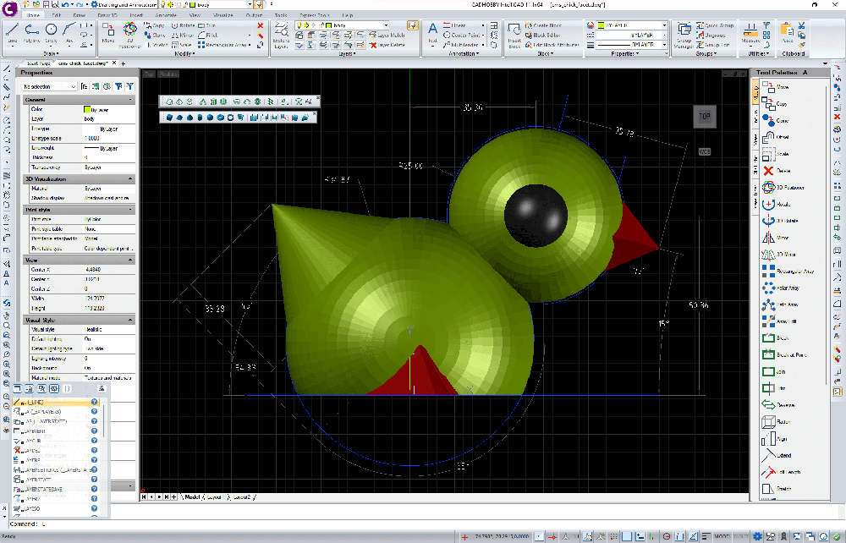Click the Layer Delete icon in Layers panel

[372, 46]
